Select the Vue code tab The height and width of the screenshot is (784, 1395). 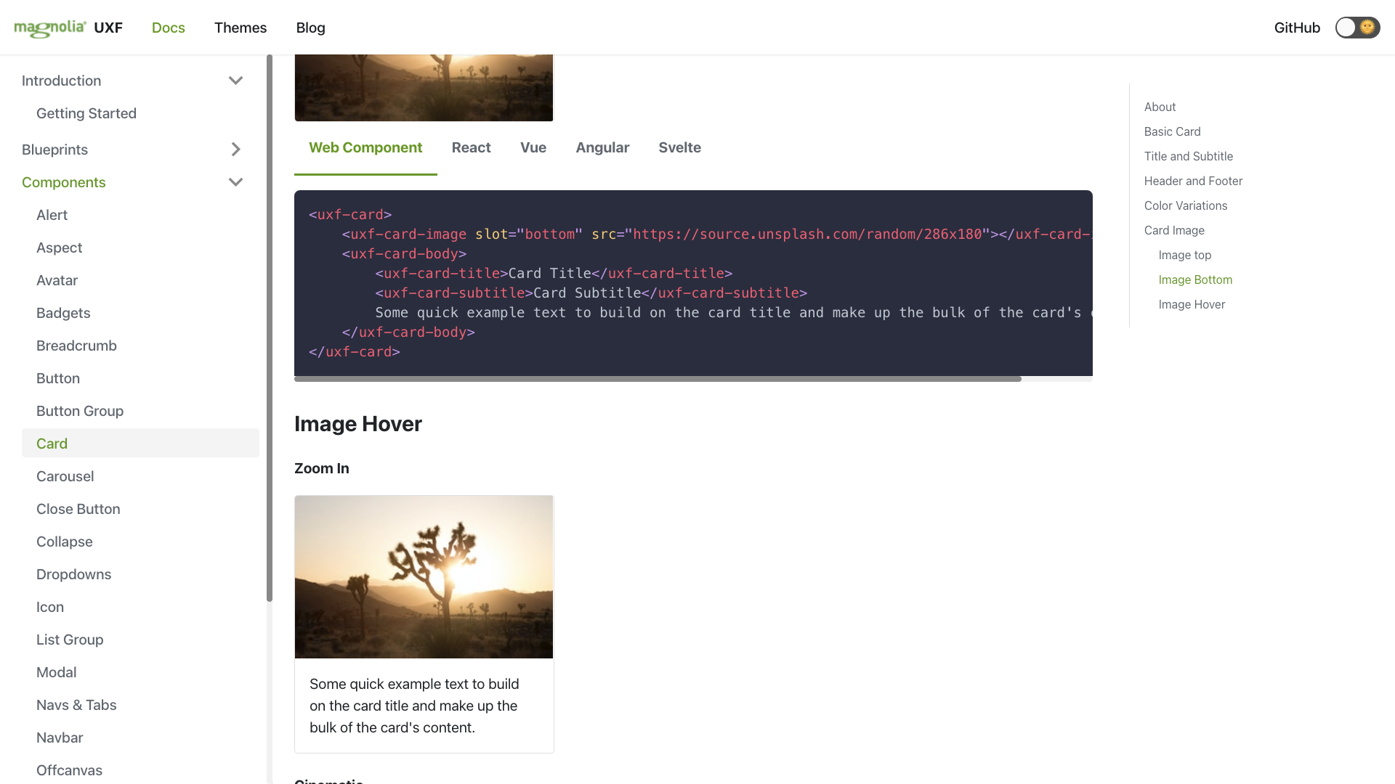(x=533, y=147)
